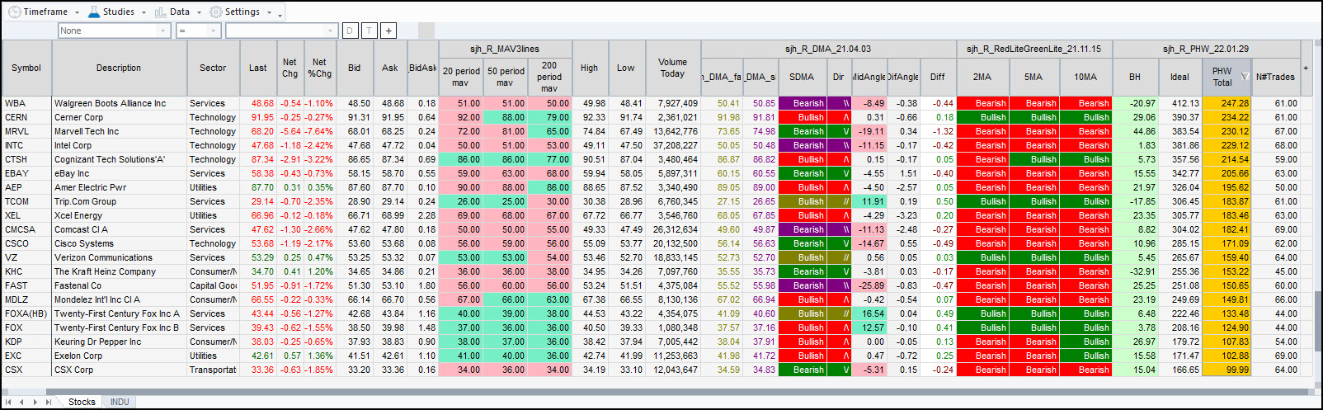Select the CERN symbol cell

[x=26, y=117]
